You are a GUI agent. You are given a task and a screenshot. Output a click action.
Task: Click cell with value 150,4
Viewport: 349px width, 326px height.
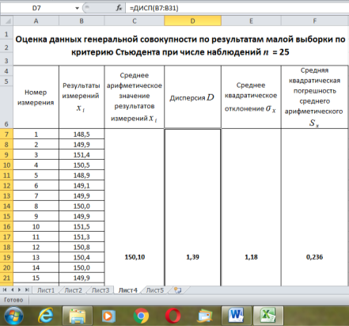pos(82,257)
